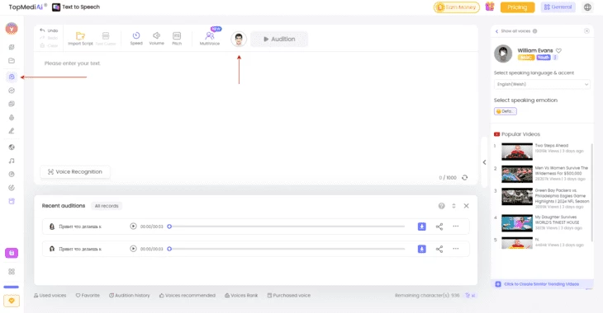Open Audition history tab
Image resolution: width=603 pixels, height=313 pixels.
click(x=130, y=296)
